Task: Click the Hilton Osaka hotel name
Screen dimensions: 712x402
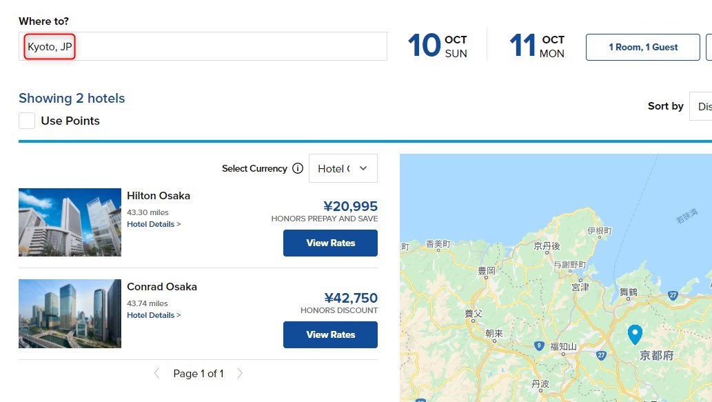Action: pos(159,196)
